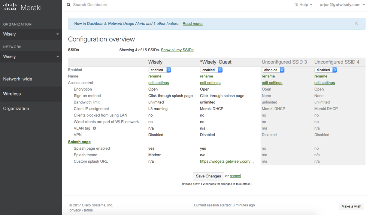The height and width of the screenshot is (215, 368).
Task: Click the Sign-on method row label
Action: click(x=87, y=96)
